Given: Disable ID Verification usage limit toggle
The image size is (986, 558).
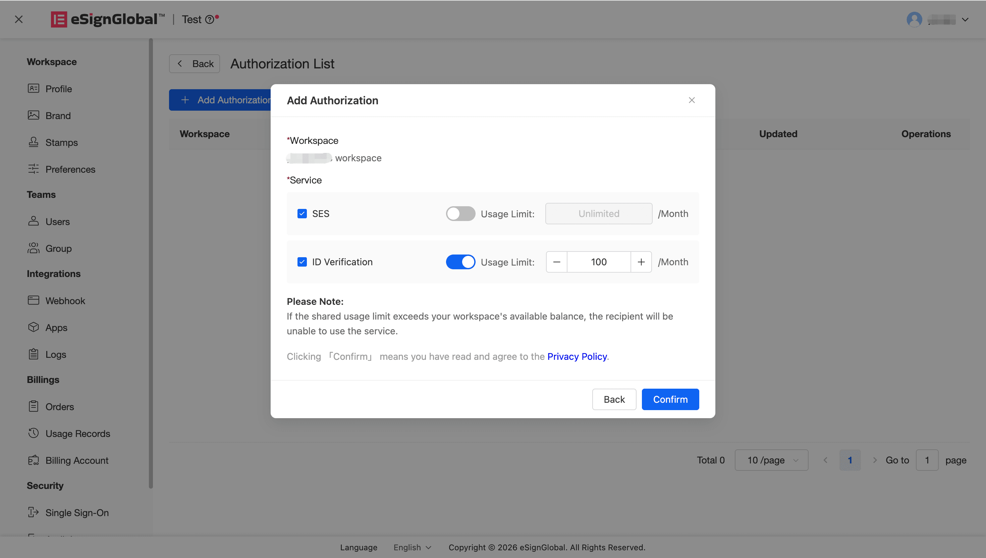Looking at the screenshot, I should pos(460,262).
